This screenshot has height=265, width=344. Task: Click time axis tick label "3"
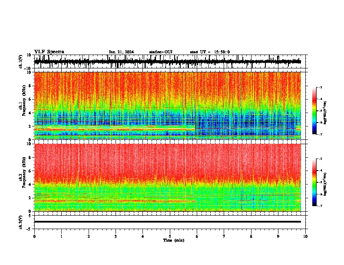(x=116, y=236)
